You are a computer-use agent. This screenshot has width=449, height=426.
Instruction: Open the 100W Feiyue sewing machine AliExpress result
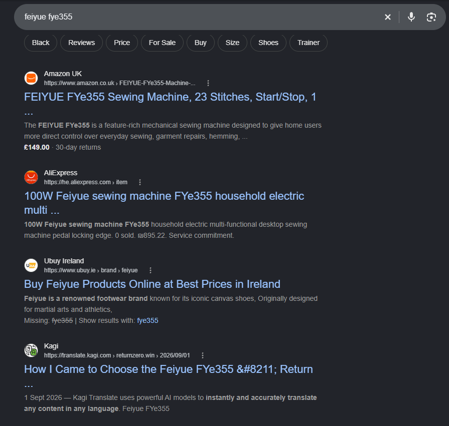coord(164,203)
